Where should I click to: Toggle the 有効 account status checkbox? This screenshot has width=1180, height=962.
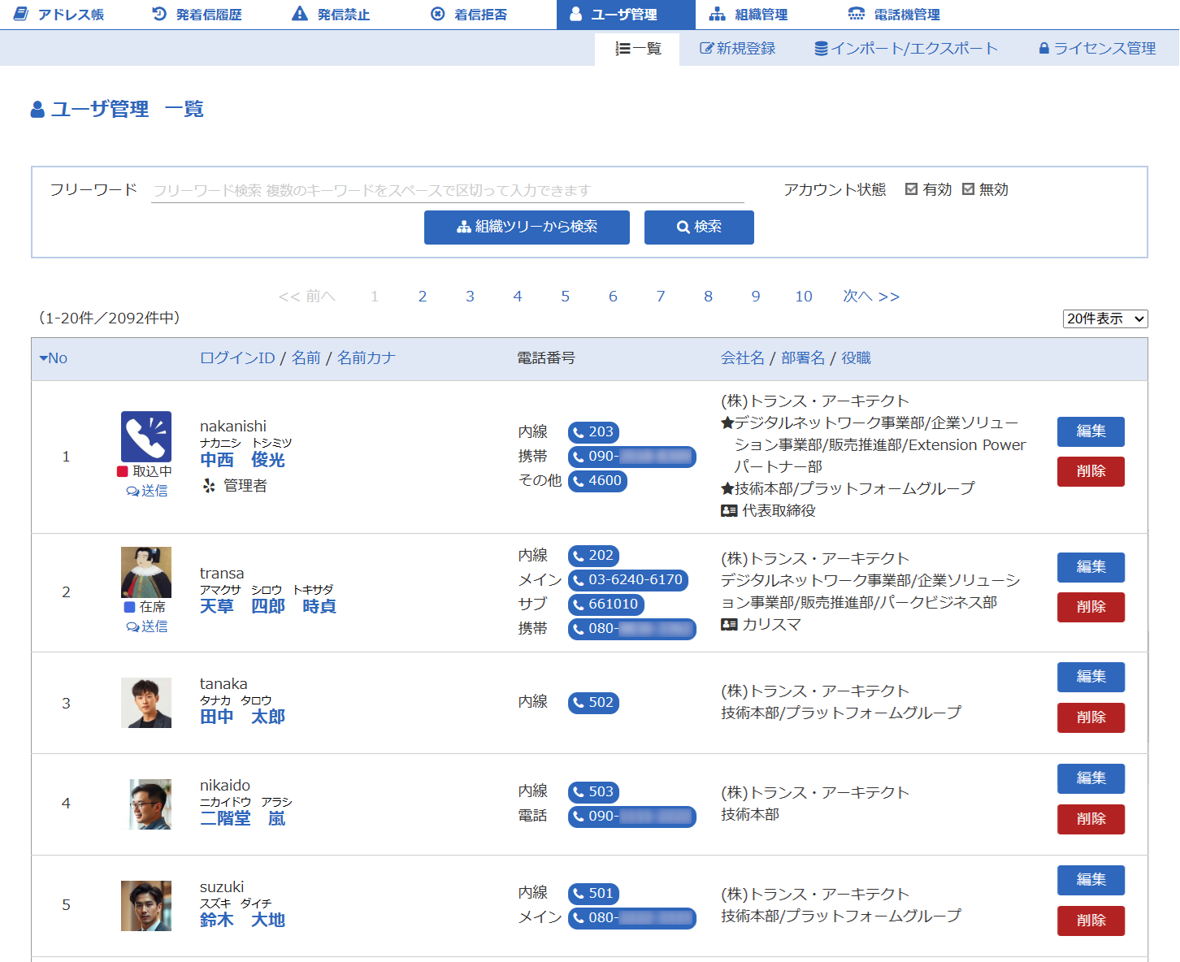click(911, 189)
